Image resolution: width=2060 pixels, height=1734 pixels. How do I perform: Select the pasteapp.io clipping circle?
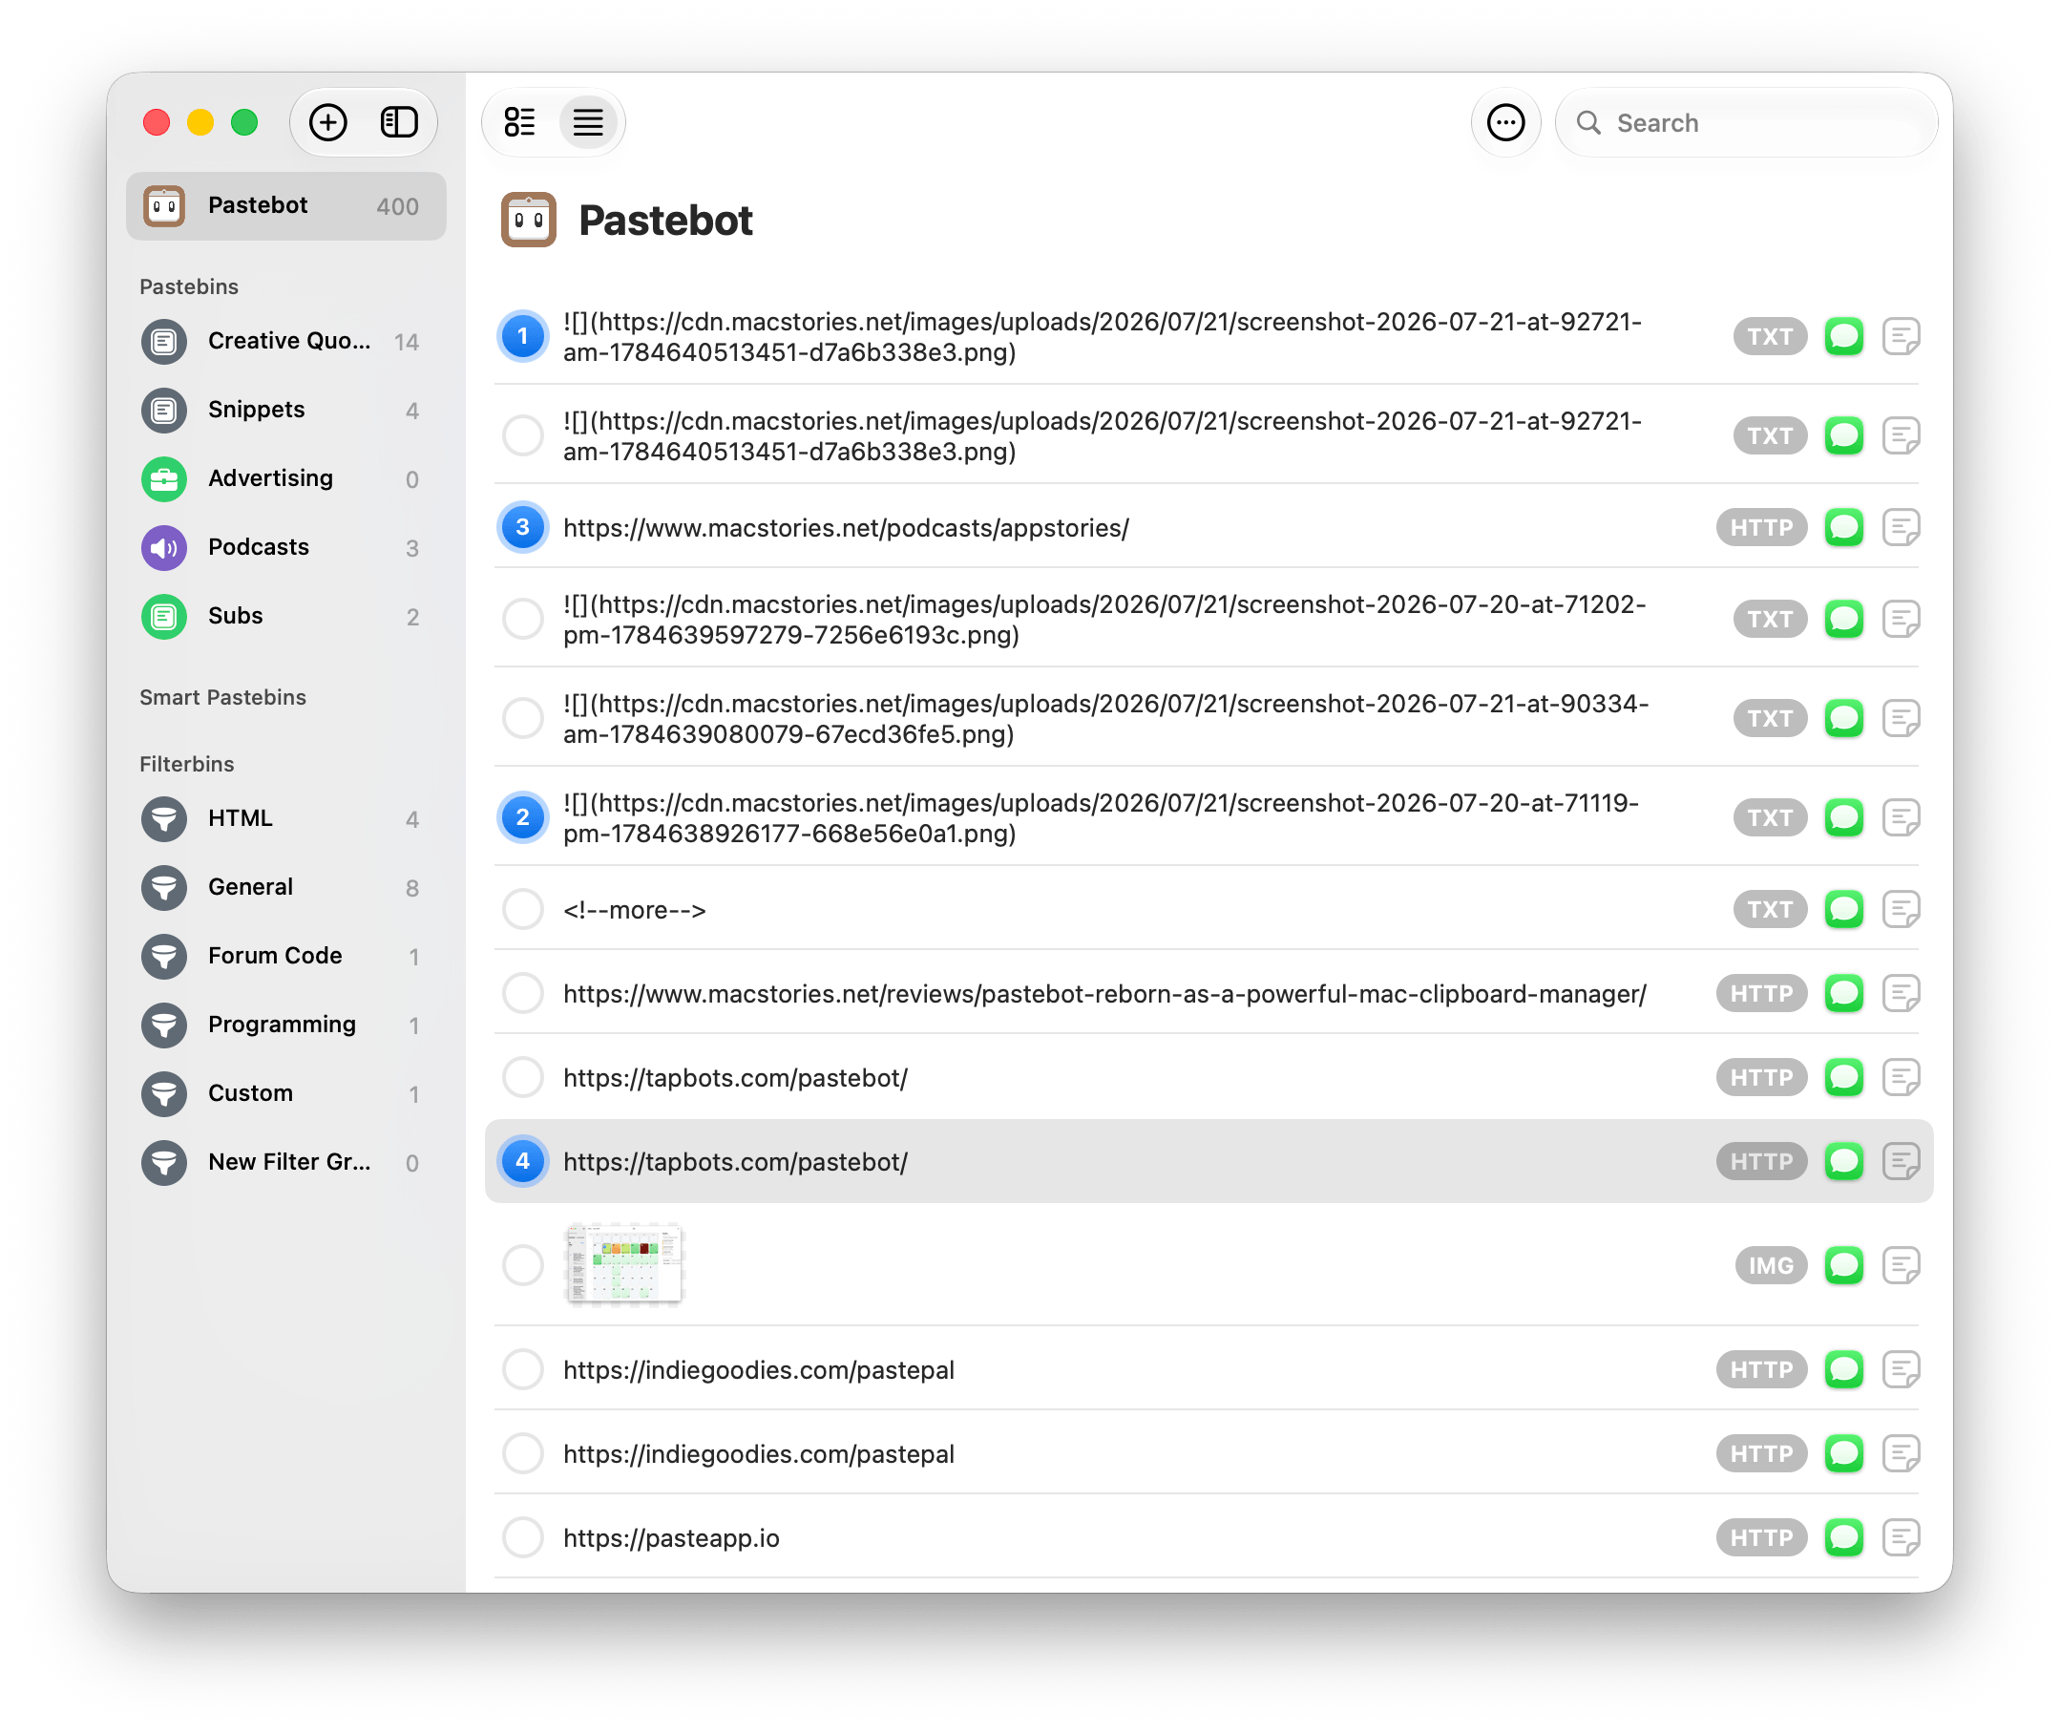click(x=523, y=1537)
